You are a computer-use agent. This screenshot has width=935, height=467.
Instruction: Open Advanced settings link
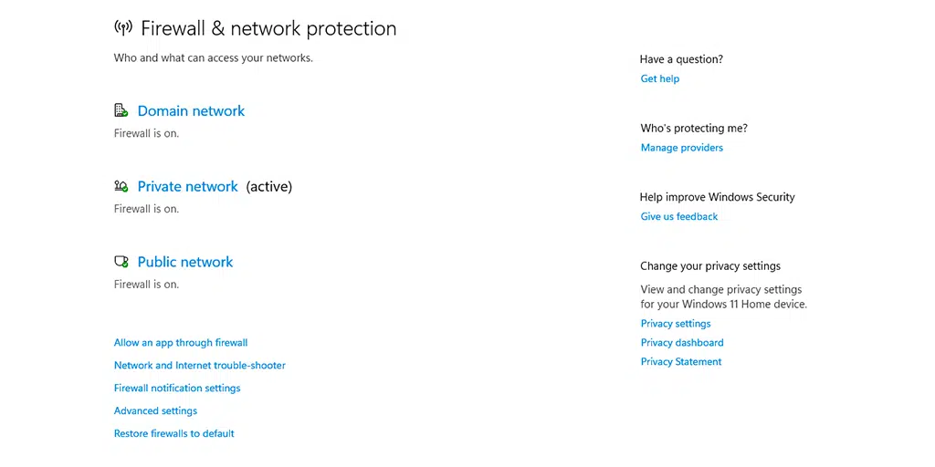(155, 410)
